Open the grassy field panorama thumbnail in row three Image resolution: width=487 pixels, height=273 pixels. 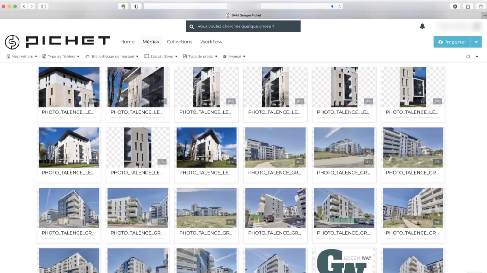206,208
